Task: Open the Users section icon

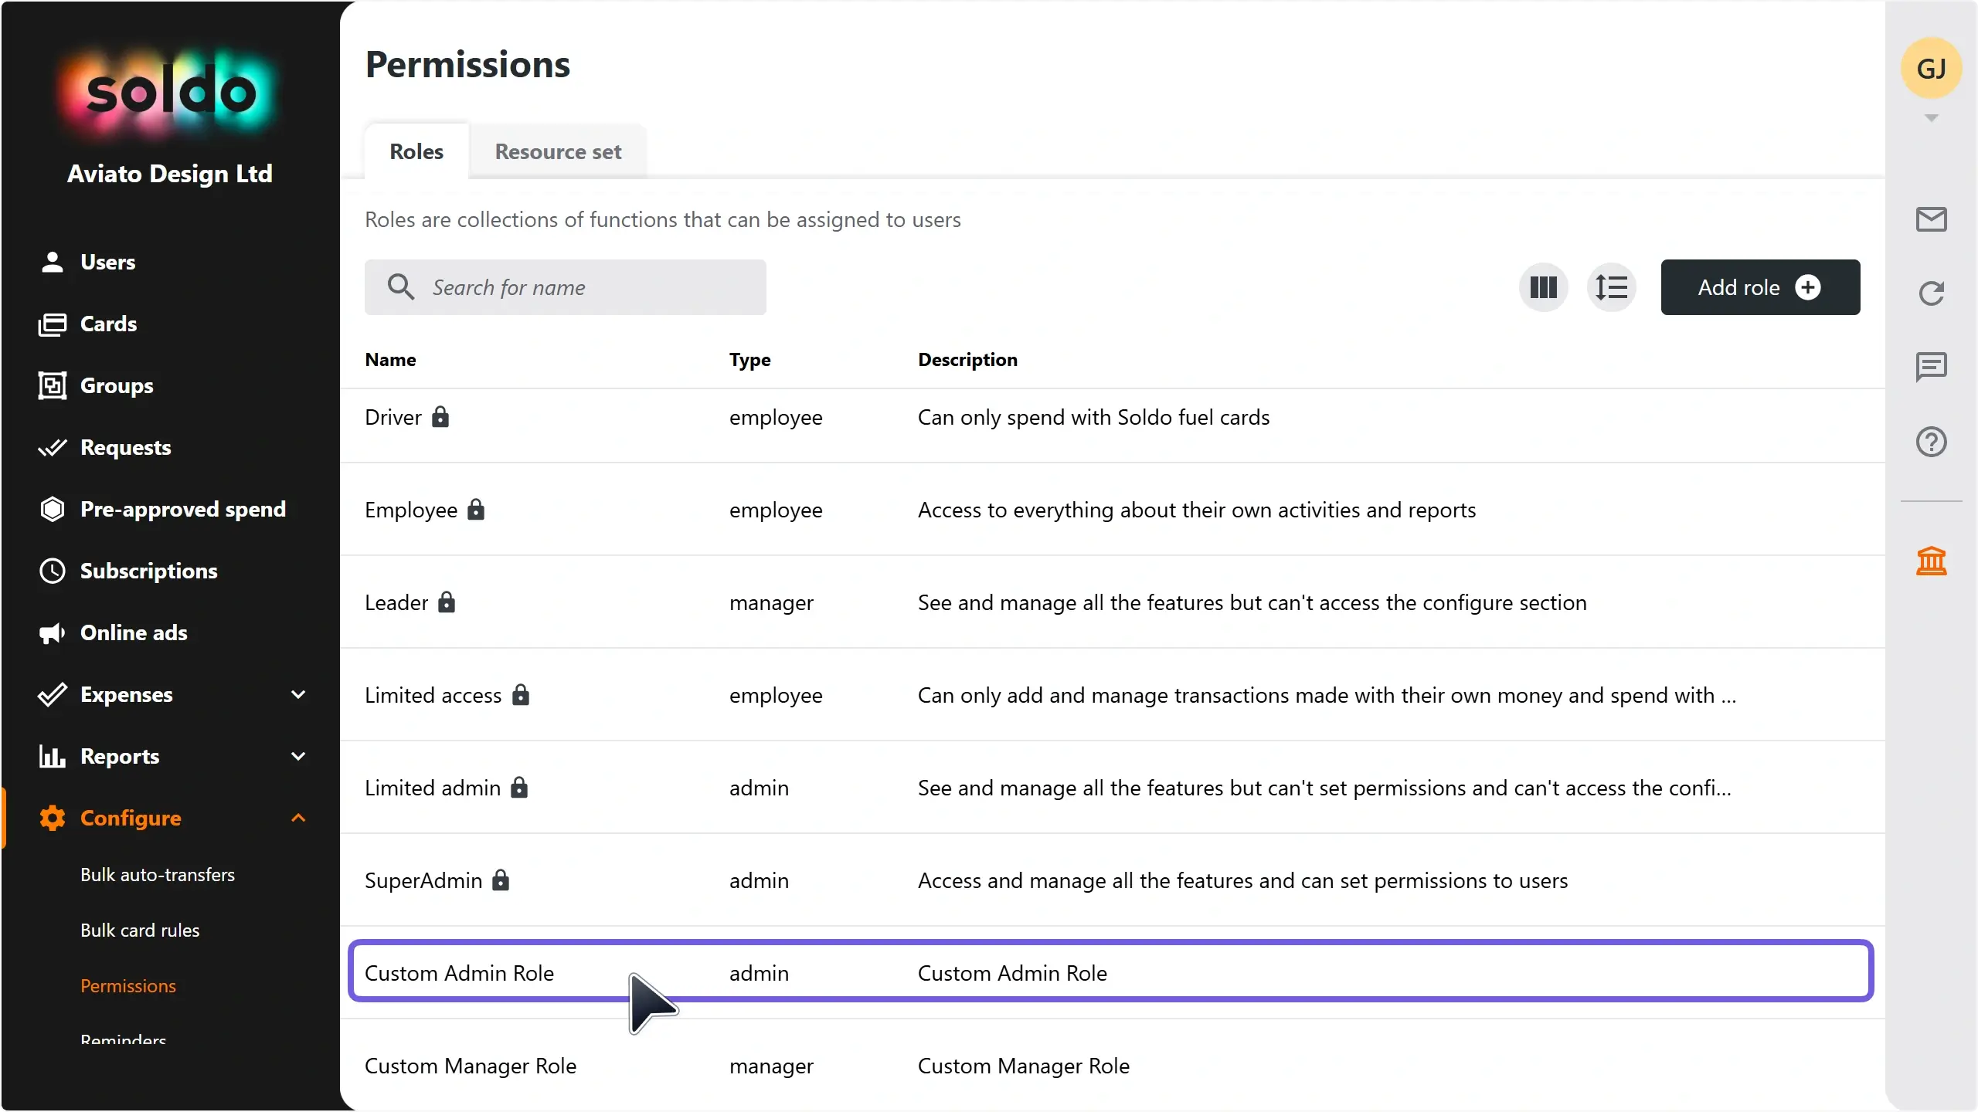Action: pos(52,263)
